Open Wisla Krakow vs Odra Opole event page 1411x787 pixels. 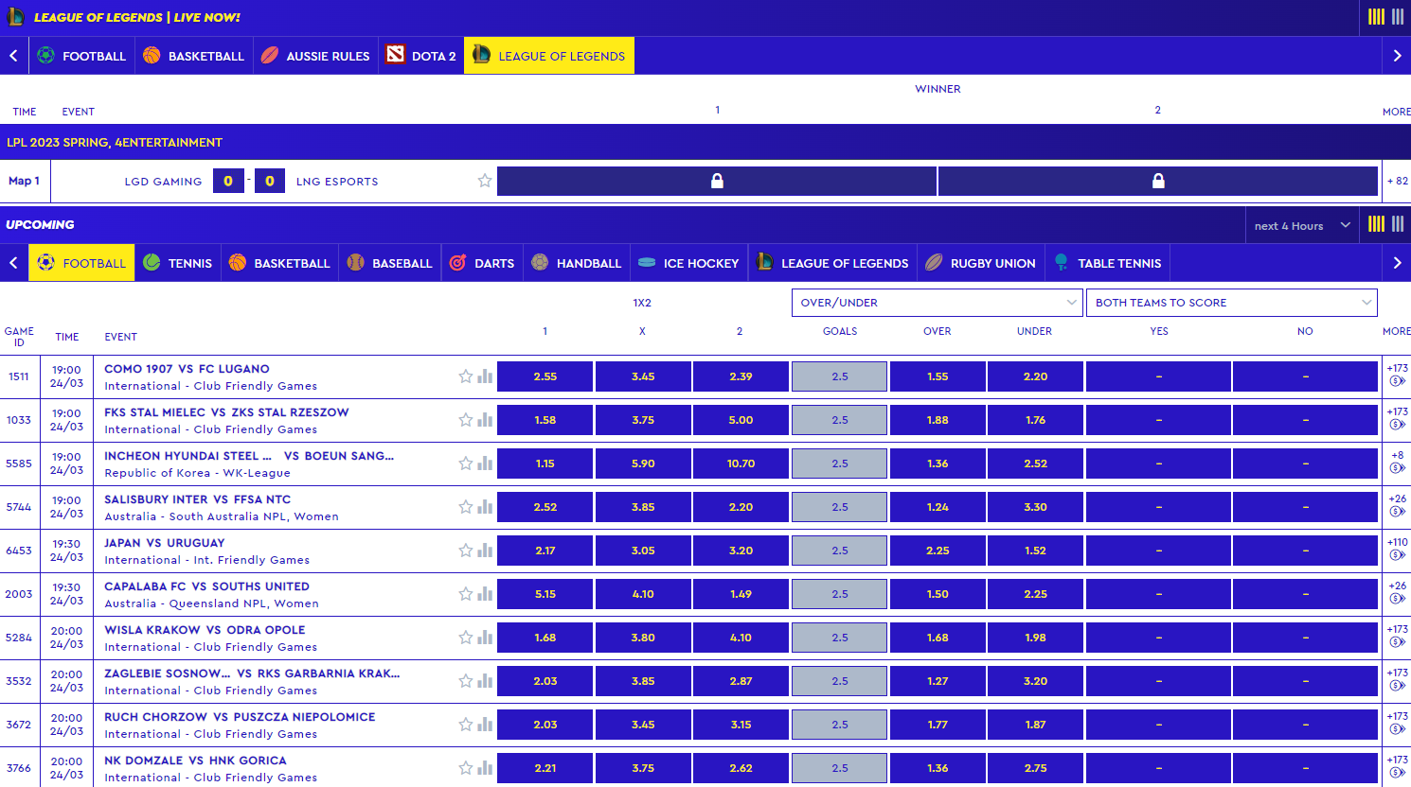pos(205,630)
